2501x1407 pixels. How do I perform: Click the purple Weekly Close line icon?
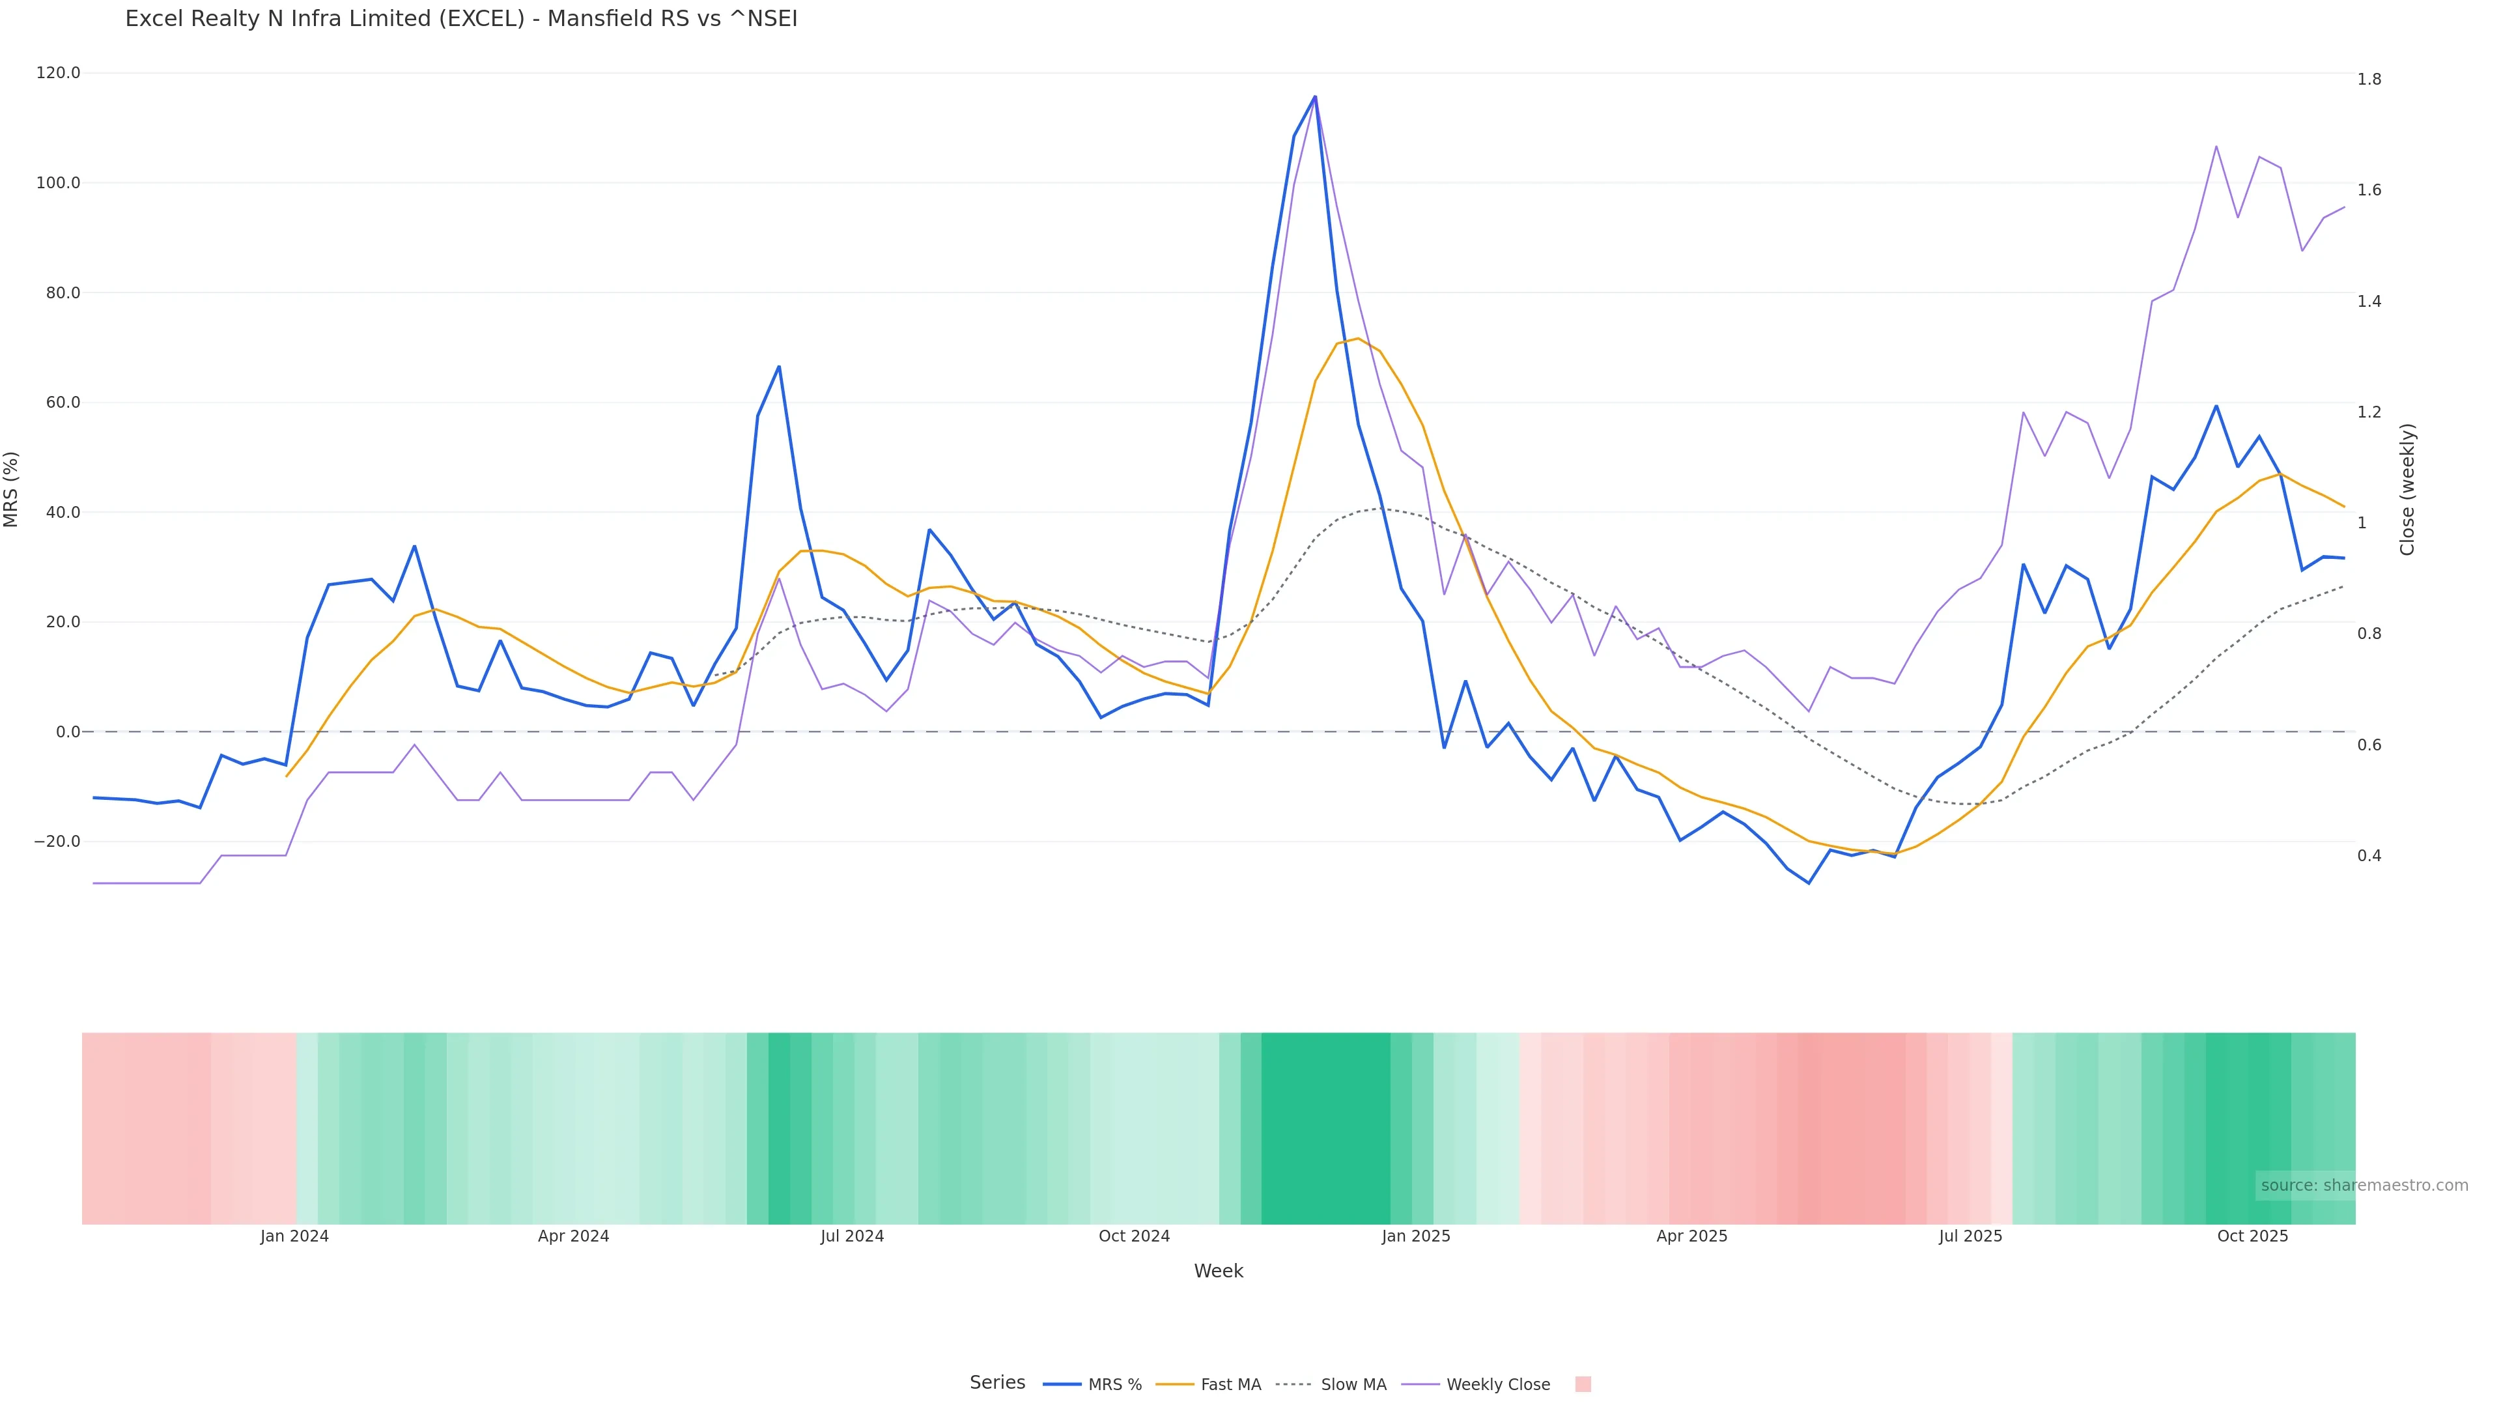click(x=1420, y=1385)
